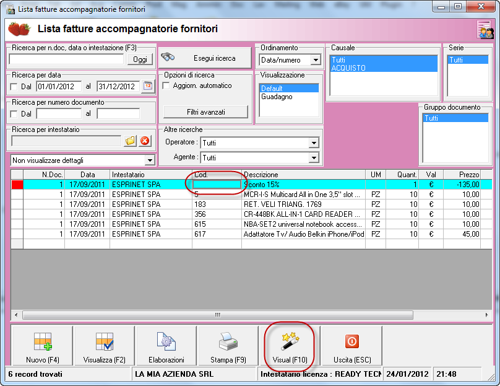Click the Ricerca per intestatario text field
This screenshot has width=500, height=386.
[66, 141]
